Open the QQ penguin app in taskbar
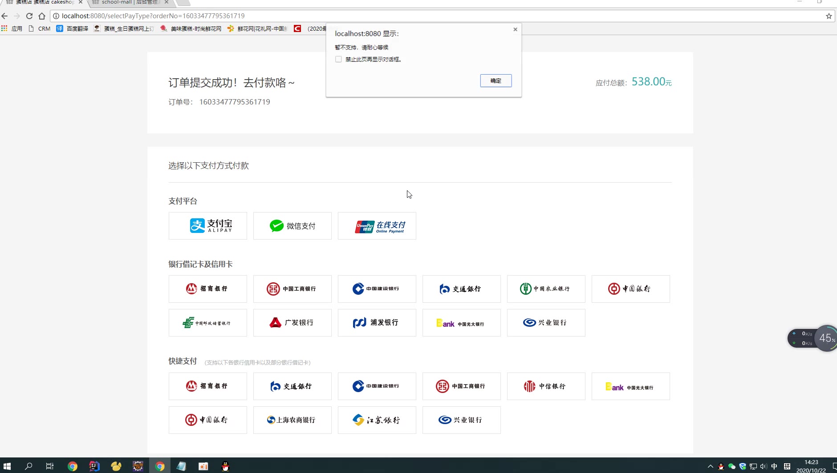This screenshot has width=837, height=473. click(x=225, y=466)
